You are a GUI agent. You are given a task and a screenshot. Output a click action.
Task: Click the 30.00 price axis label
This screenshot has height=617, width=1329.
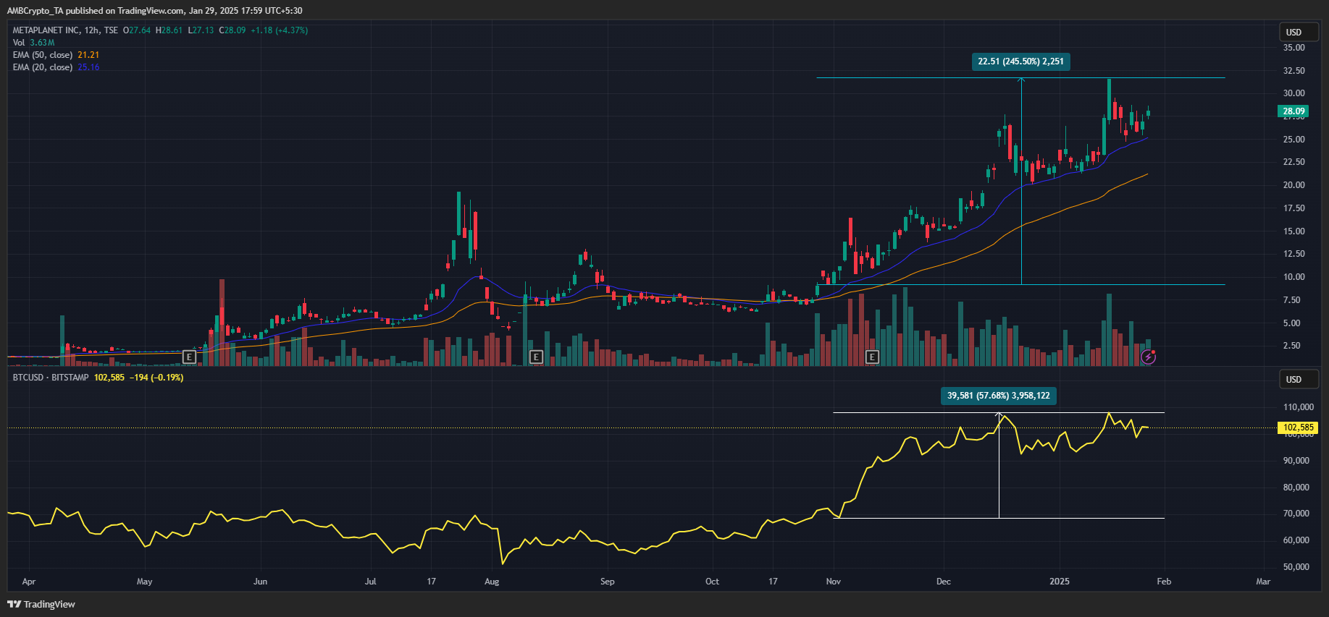pyautogui.click(x=1294, y=93)
